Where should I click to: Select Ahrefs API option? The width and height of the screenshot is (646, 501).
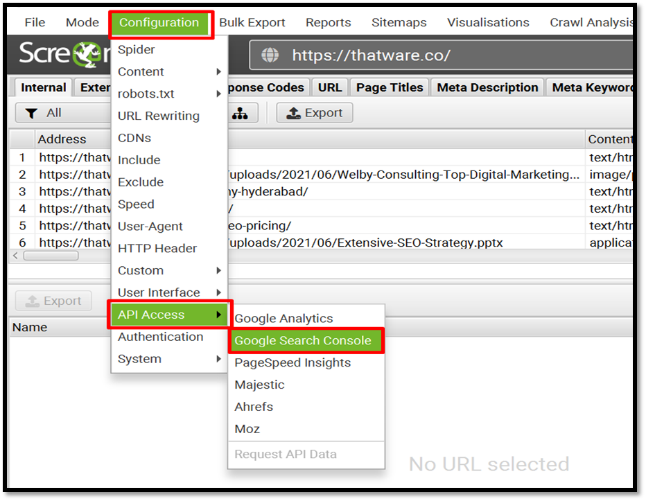click(x=306, y=407)
